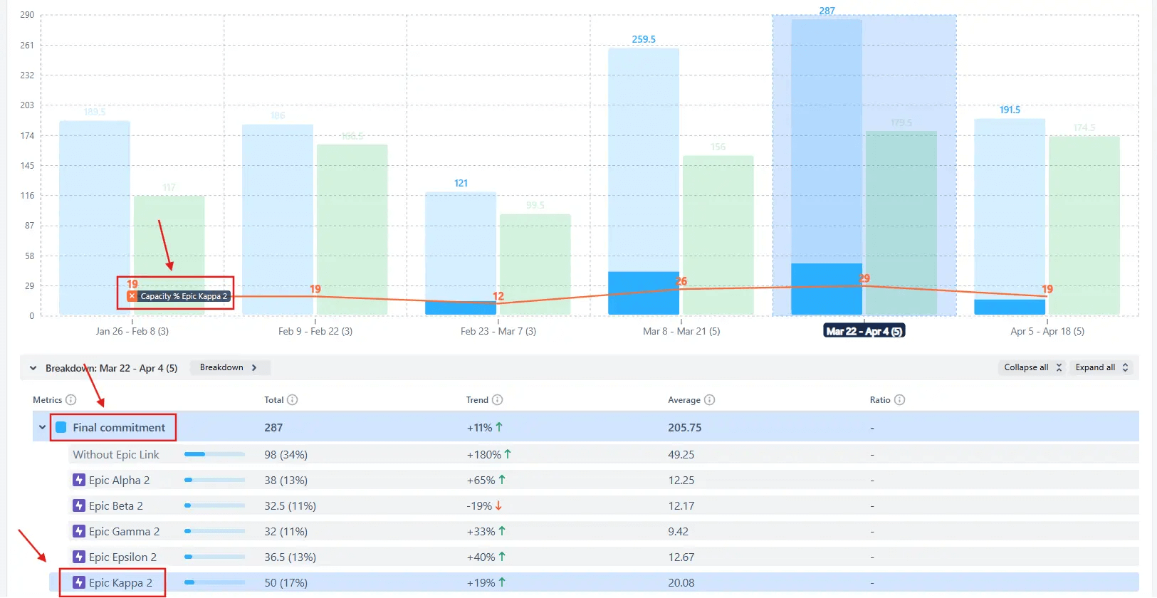Click the 20.08 average value
Viewport: 1157px width, 598px height.
pyautogui.click(x=681, y=582)
